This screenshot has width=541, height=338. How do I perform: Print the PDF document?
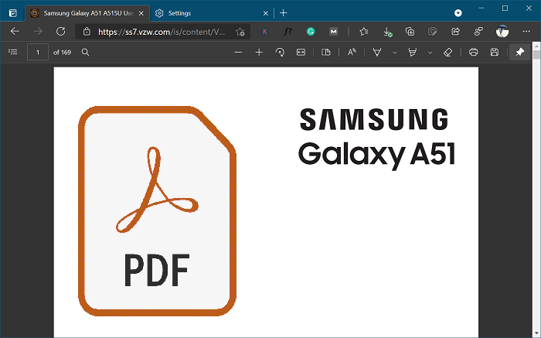(473, 53)
